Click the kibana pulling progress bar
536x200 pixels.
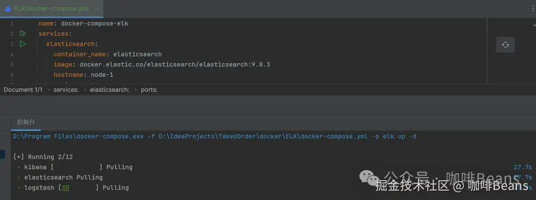78,167
